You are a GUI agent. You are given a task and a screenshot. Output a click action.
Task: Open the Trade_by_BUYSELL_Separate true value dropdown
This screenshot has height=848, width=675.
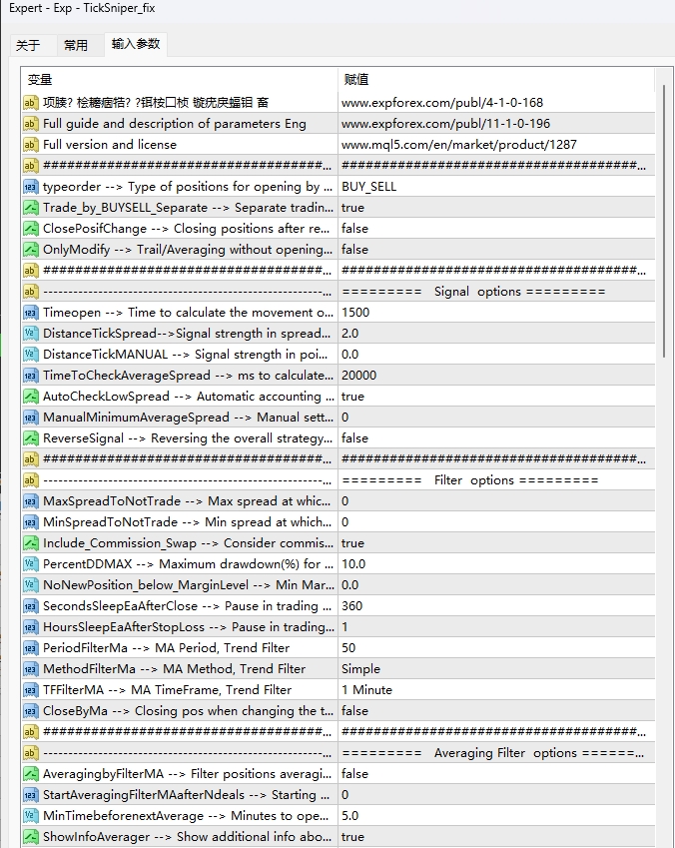click(496, 208)
